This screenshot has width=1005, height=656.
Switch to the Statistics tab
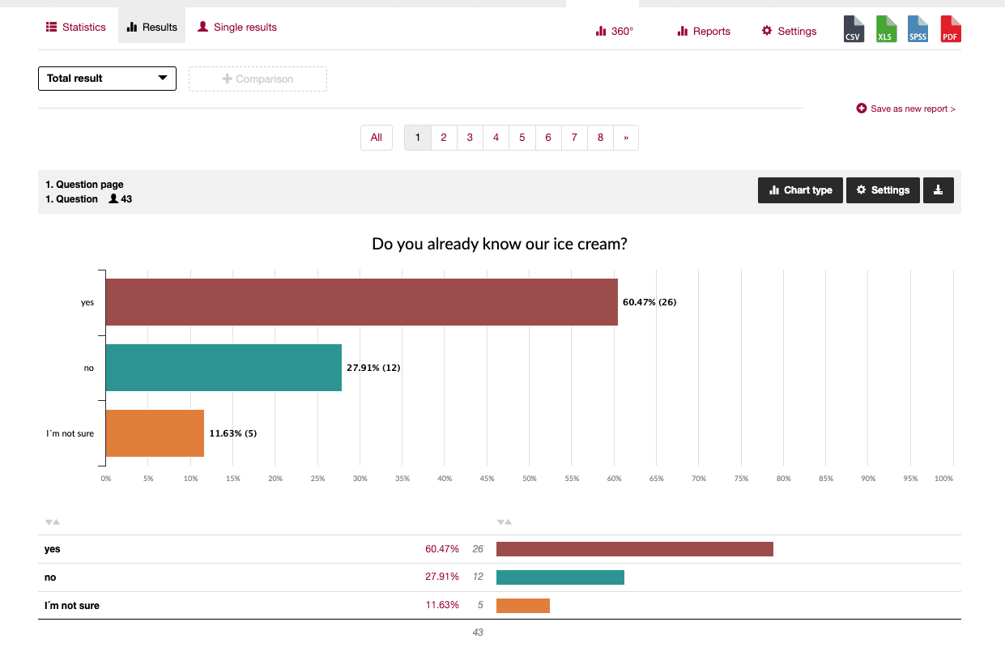pos(76,27)
